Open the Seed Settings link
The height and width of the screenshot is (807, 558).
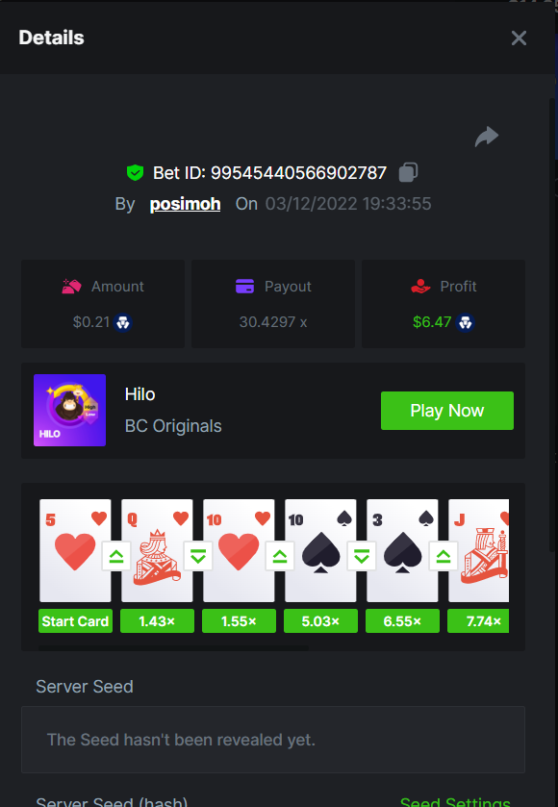tap(455, 802)
